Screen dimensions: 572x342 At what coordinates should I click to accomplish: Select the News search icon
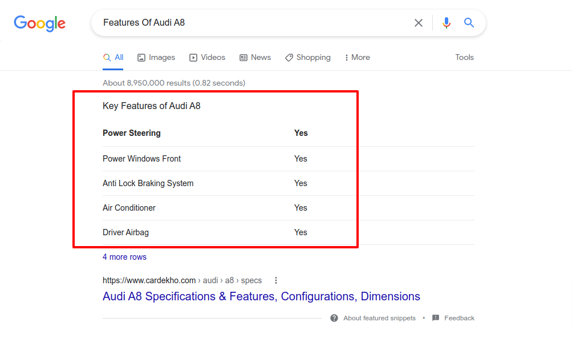244,57
